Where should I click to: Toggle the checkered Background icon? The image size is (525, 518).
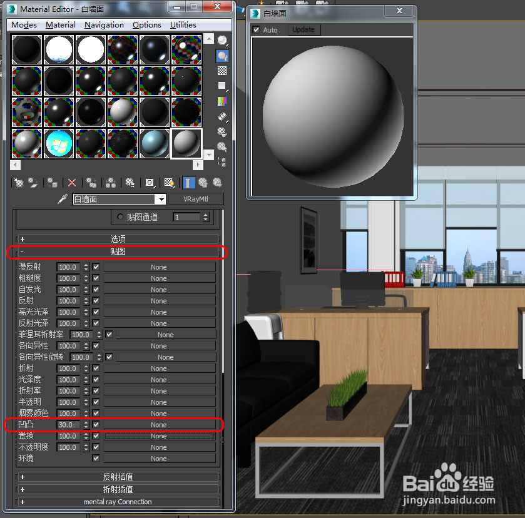tap(222, 71)
